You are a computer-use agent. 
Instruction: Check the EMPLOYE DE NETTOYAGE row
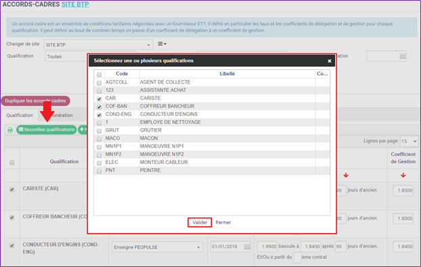[99, 123]
